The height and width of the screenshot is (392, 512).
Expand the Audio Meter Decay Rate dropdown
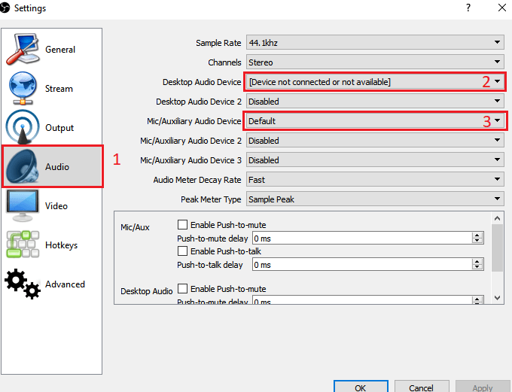click(x=374, y=180)
